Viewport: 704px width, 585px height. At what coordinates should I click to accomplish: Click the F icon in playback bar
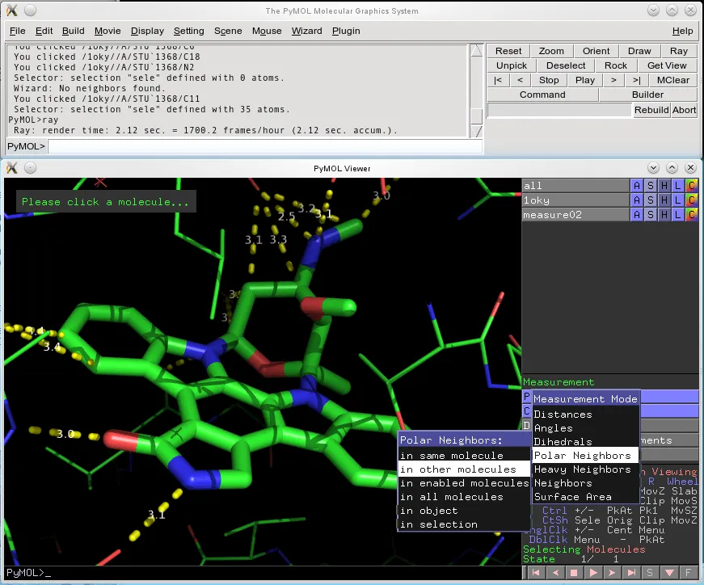(689, 572)
